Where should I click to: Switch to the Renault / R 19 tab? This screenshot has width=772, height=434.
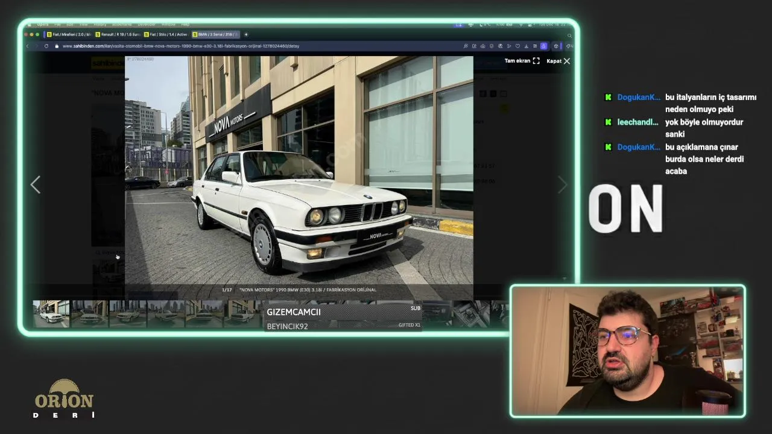(118, 34)
